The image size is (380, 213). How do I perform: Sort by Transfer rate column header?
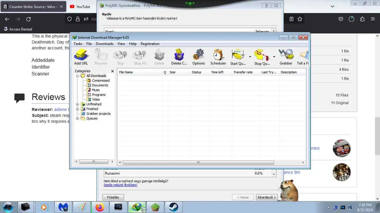246,72
